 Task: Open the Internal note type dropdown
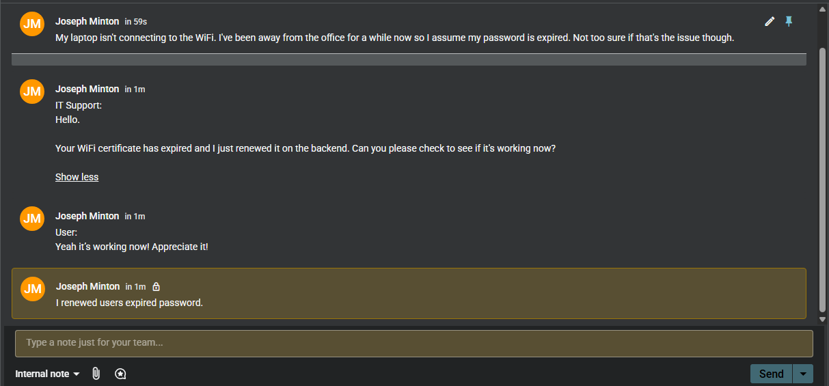pos(48,374)
